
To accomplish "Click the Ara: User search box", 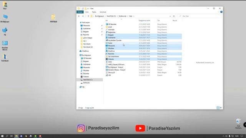I will 199,16.
